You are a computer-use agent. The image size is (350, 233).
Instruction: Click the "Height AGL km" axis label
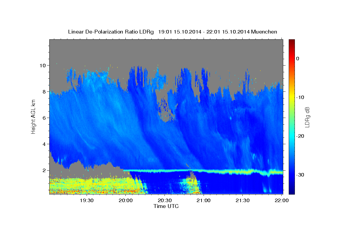click(34, 116)
